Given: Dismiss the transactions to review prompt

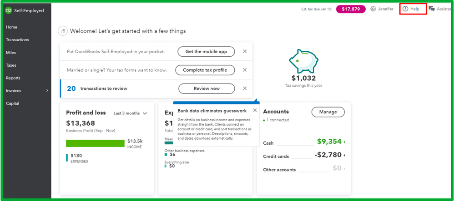Looking at the screenshot, I should (245, 88).
